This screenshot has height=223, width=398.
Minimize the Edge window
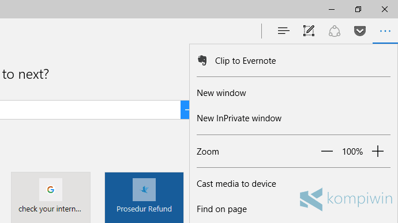[x=332, y=9]
